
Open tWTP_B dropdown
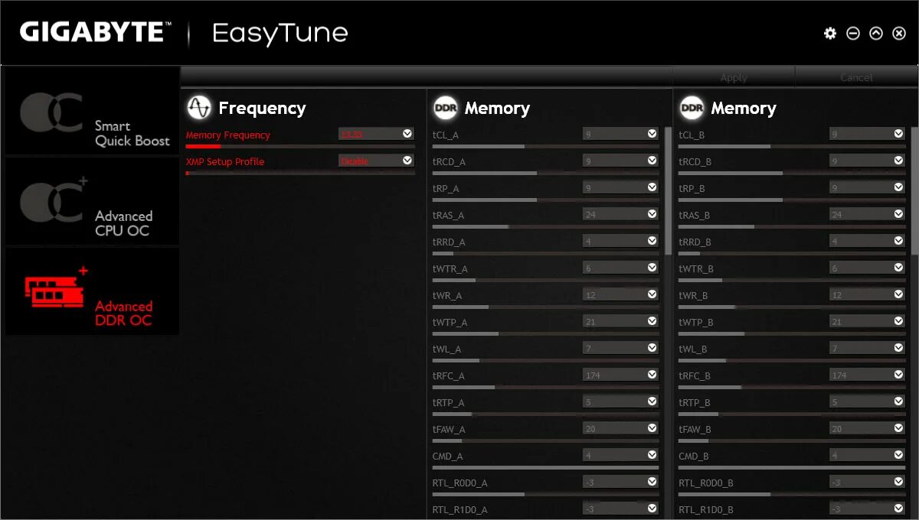point(867,321)
